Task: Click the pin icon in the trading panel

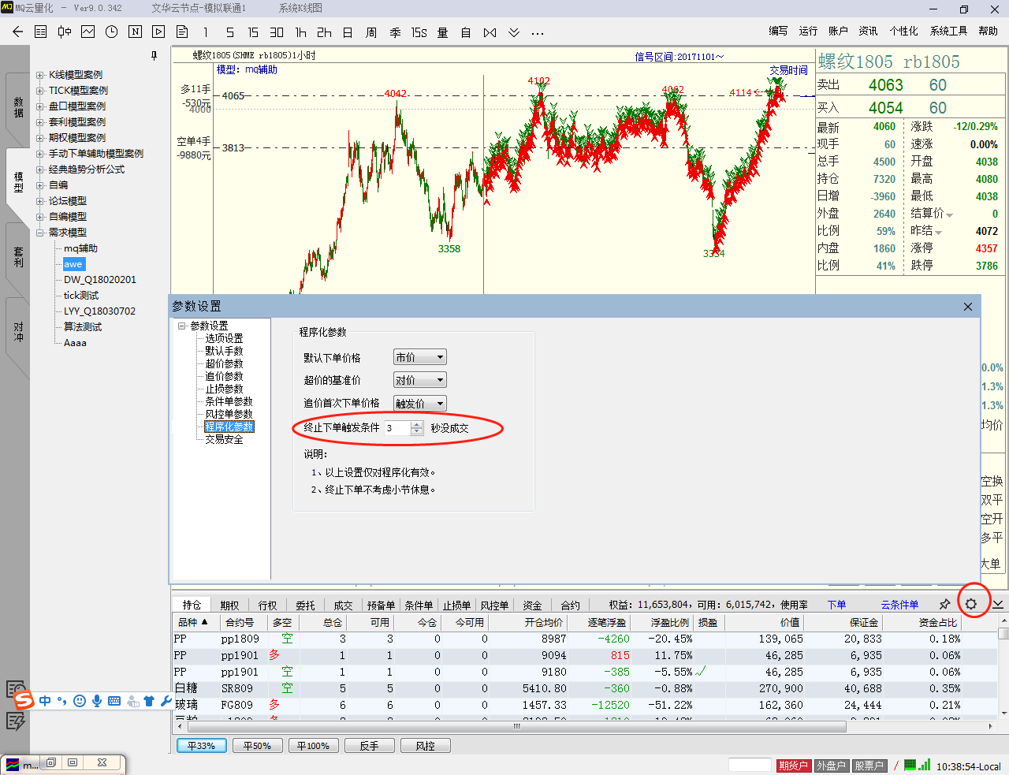Action: coord(944,604)
